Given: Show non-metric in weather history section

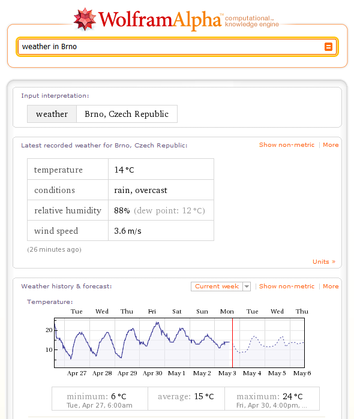Looking at the screenshot, I should click(287, 286).
